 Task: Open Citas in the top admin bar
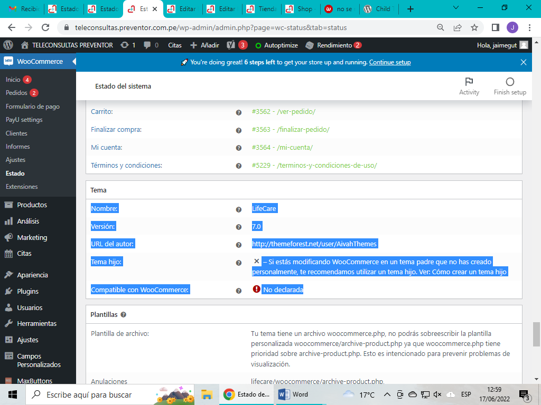pos(174,45)
